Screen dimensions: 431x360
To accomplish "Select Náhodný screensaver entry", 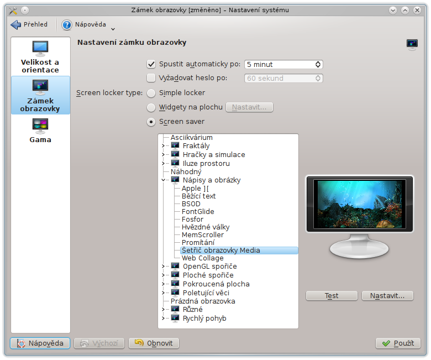I will pyautogui.click(x=186, y=171).
